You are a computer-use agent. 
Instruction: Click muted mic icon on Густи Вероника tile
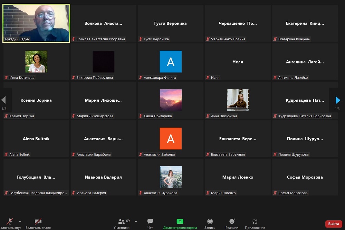(141, 39)
